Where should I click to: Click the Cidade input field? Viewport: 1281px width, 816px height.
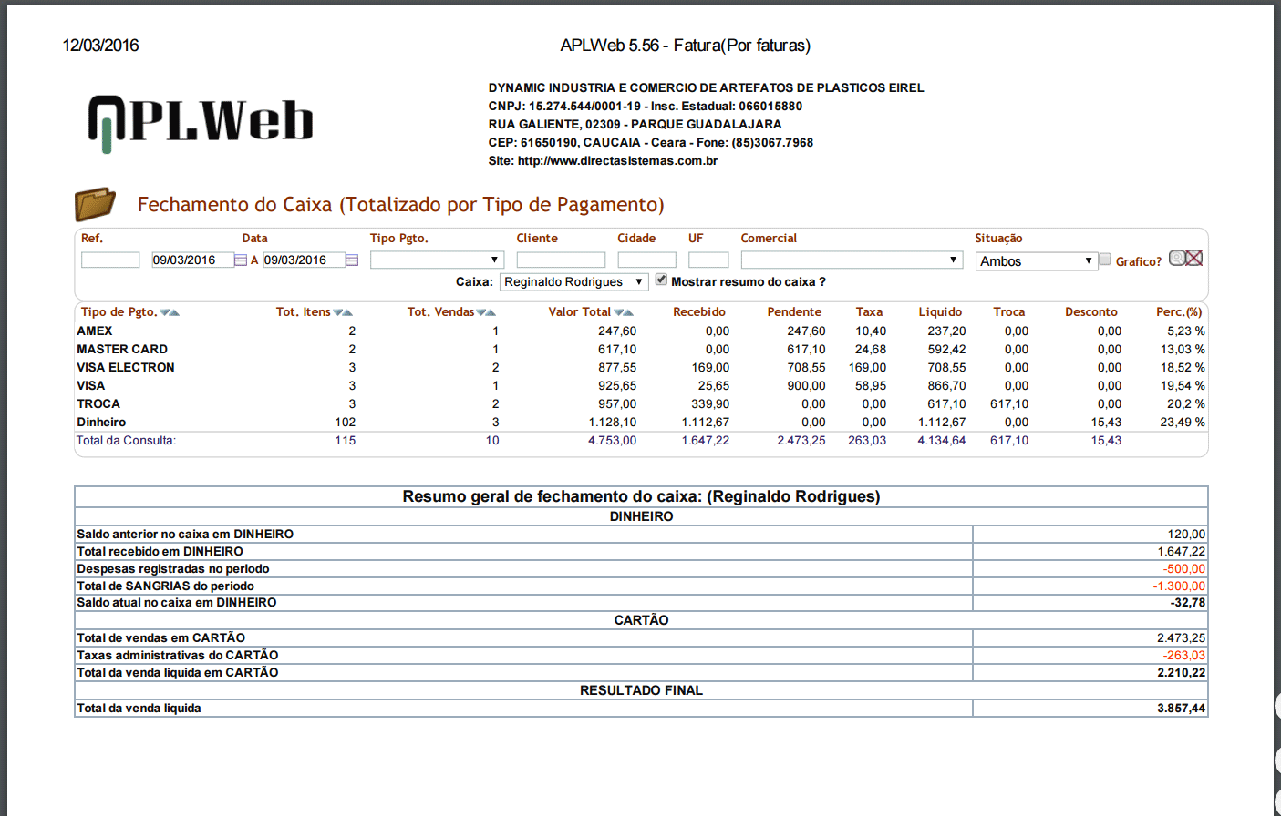[x=646, y=260]
